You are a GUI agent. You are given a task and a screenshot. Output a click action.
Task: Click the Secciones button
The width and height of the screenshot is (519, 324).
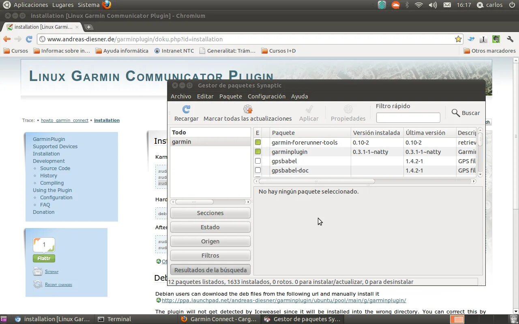click(210, 213)
